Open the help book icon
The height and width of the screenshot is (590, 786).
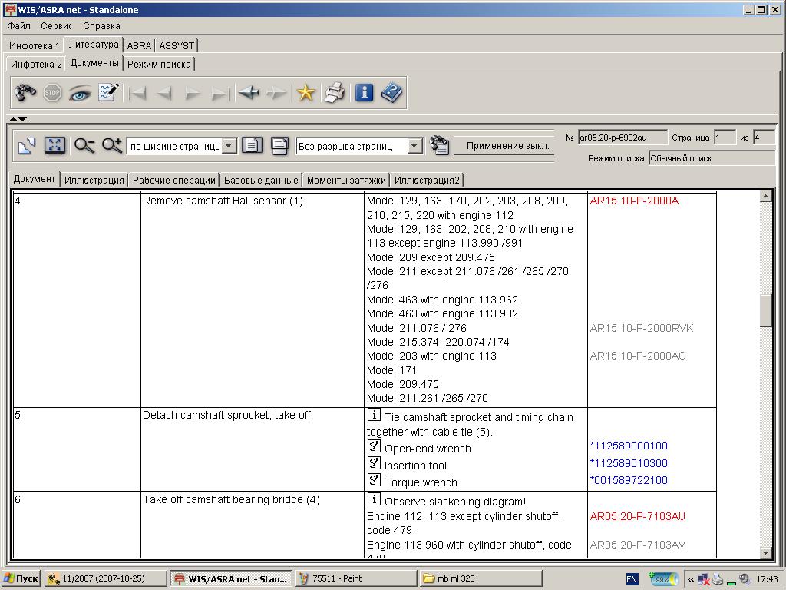click(391, 93)
